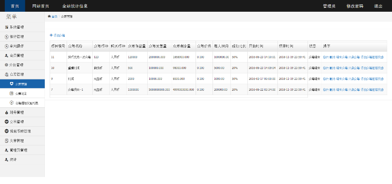Open 修改密码 in the top bar
Screen dimensions: 392x184
355,6
